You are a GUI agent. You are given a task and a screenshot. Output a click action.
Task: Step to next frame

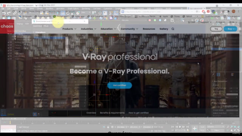(184, 127)
